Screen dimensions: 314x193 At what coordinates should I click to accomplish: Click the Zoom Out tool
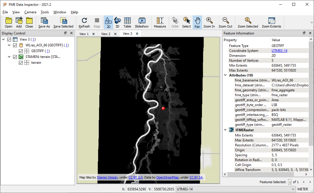click(225, 22)
